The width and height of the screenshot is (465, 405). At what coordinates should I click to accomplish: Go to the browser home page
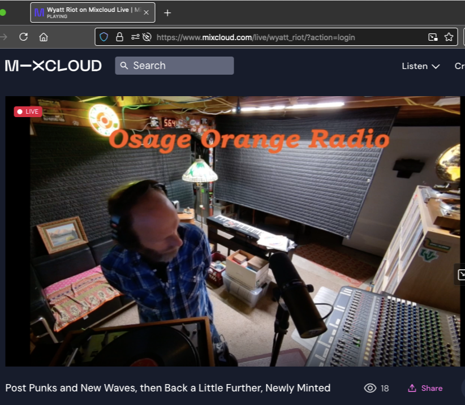[44, 37]
